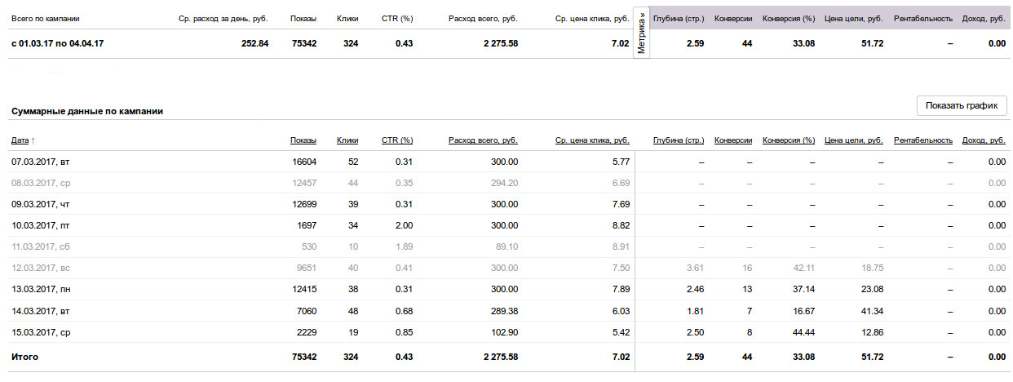The height and width of the screenshot is (382, 1013).
Task: Click the Итого totals row label
Action: pyautogui.click(x=24, y=357)
